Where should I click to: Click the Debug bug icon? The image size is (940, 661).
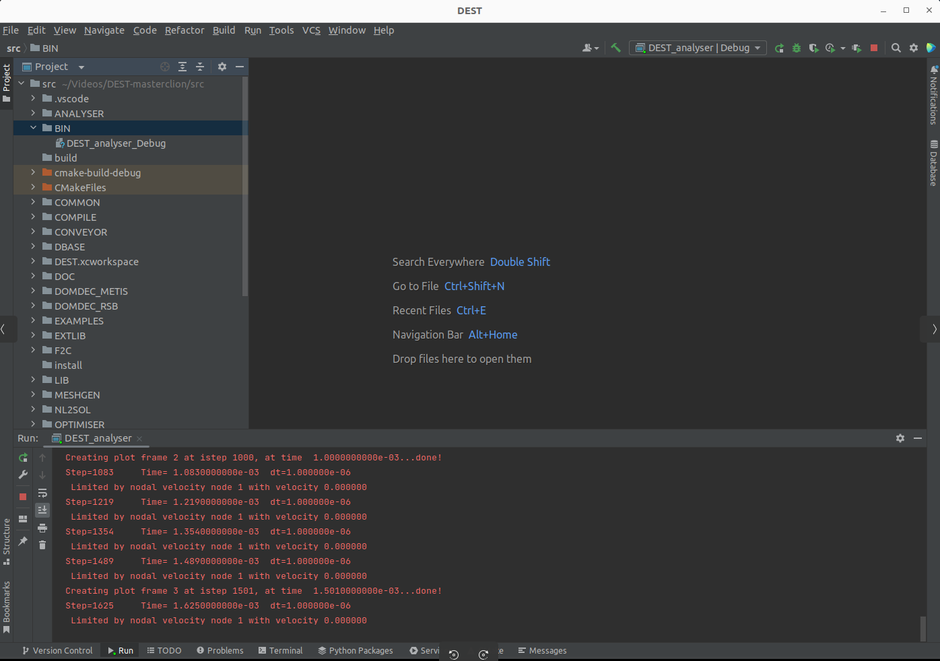(x=797, y=48)
